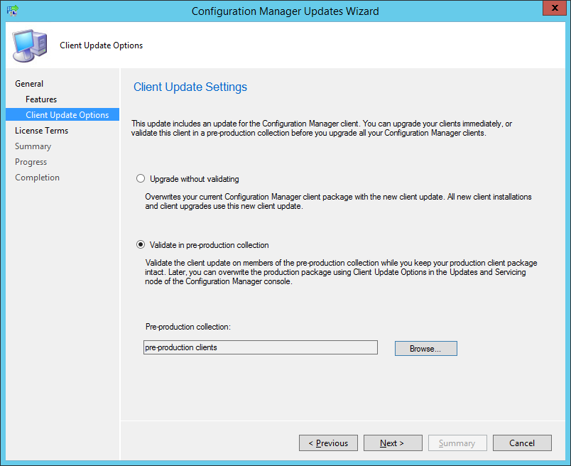Click the Client Update Options header title

click(x=102, y=45)
